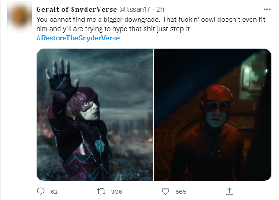The height and width of the screenshot is (200, 279).
Task: Open the #RestoreTheSnyderVerse hashtag link
Action: point(78,38)
